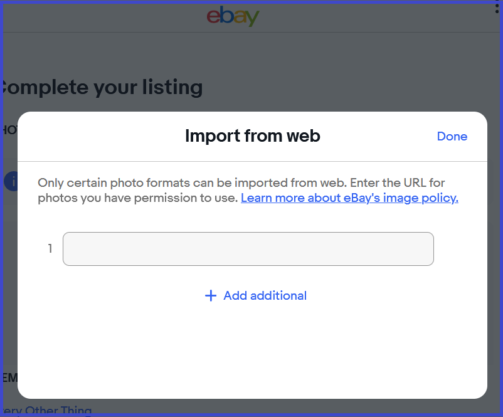This screenshot has height=417, width=503.
Task: Focus the photo URL input field
Action: (248, 249)
